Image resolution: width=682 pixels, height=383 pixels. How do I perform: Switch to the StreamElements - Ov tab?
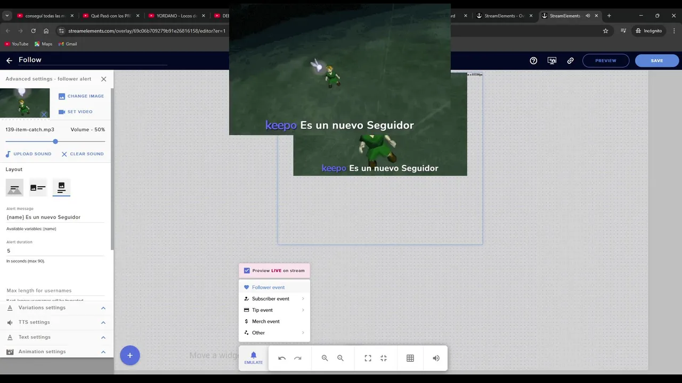pyautogui.click(x=504, y=15)
